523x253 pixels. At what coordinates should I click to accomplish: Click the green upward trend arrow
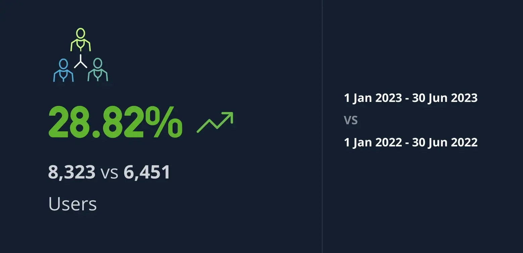pos(215,122)
